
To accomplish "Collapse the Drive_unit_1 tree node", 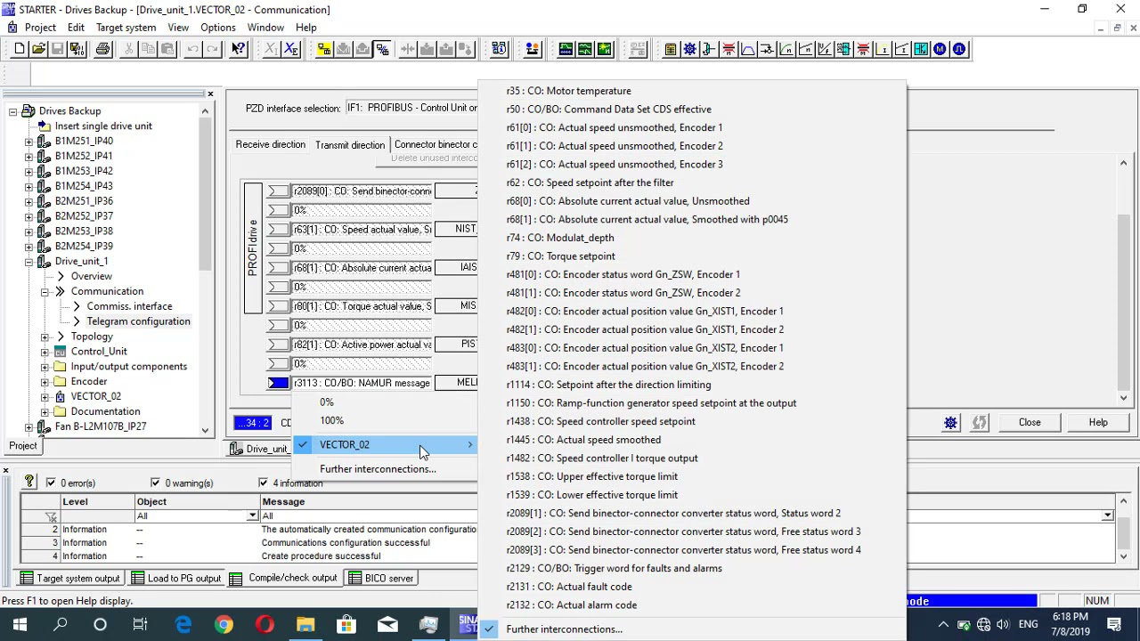I will (x=28, y=262).
